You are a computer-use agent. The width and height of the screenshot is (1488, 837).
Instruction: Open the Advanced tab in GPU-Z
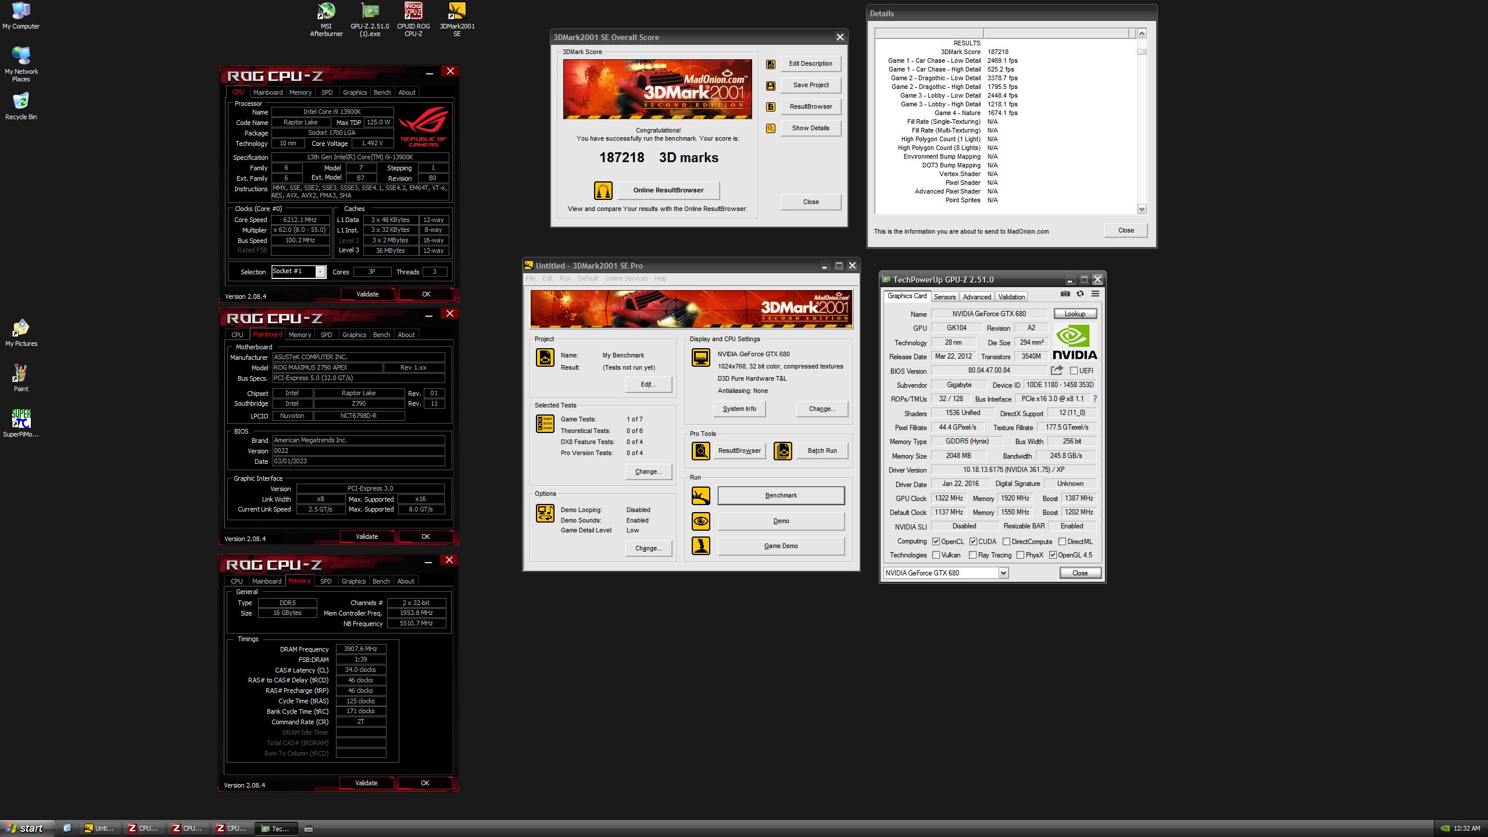pos(977,297)
